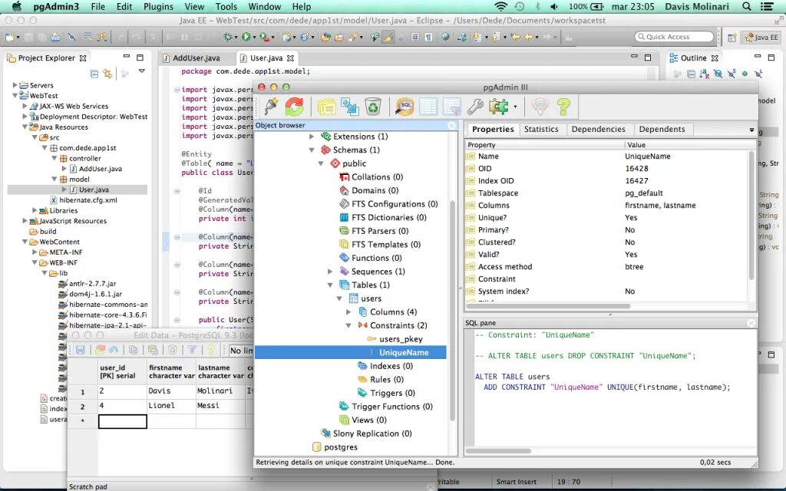Click the Wi-Fi status icon

coord(500,6)
